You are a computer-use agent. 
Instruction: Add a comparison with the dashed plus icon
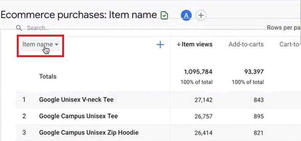[x=201, y=15]
